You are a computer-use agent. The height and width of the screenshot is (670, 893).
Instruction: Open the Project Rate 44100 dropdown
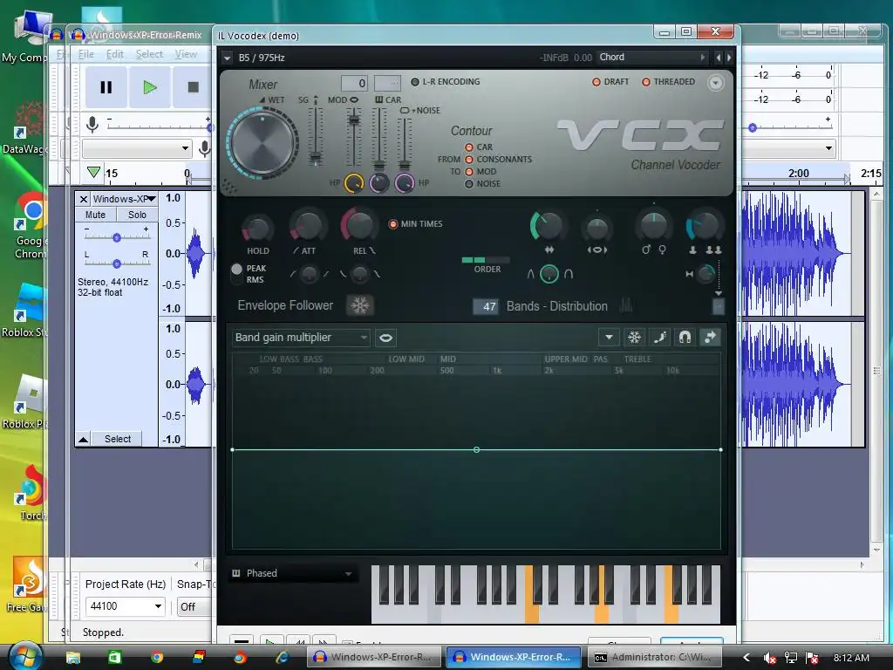pyautogui.click(x=126, y=606)
